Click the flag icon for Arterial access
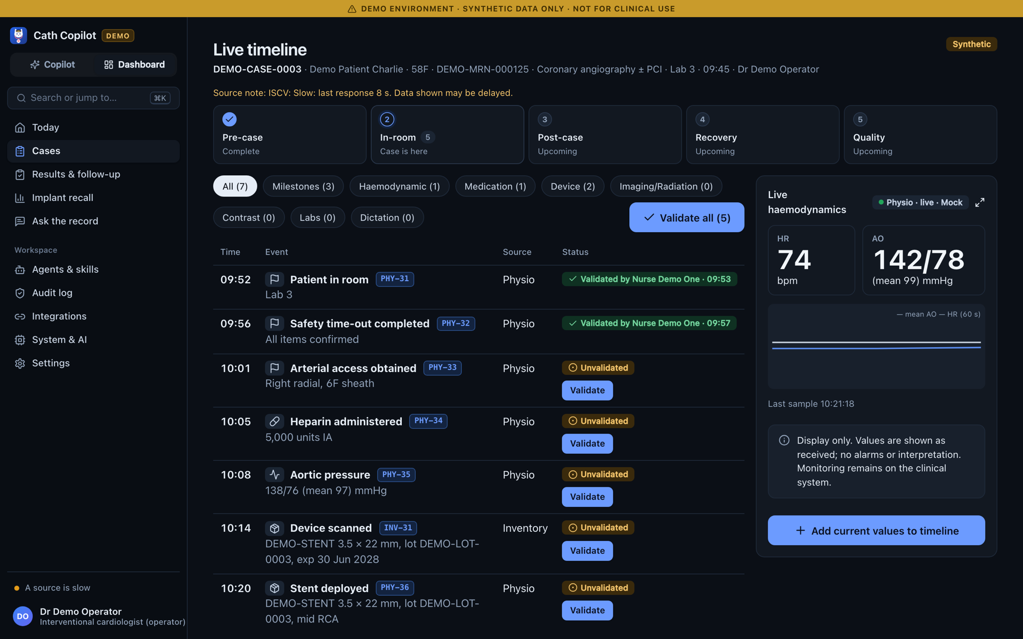This screenshot has height=639, width=1023. point(274,368)
